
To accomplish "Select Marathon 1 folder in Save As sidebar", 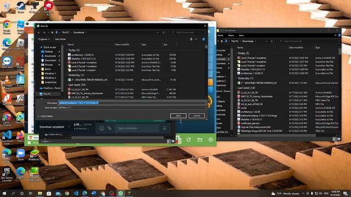I will (50, 73).
